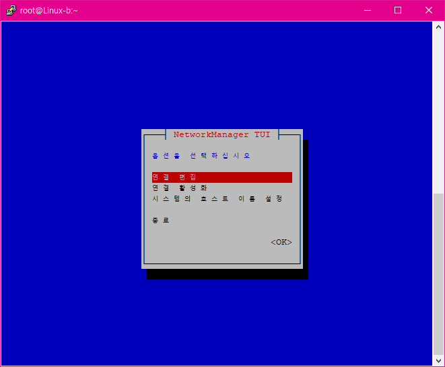Viewport: 445px width, 367px height.
Task: Select the highlighted 연결 편집 menu entry
Action: 222,177
